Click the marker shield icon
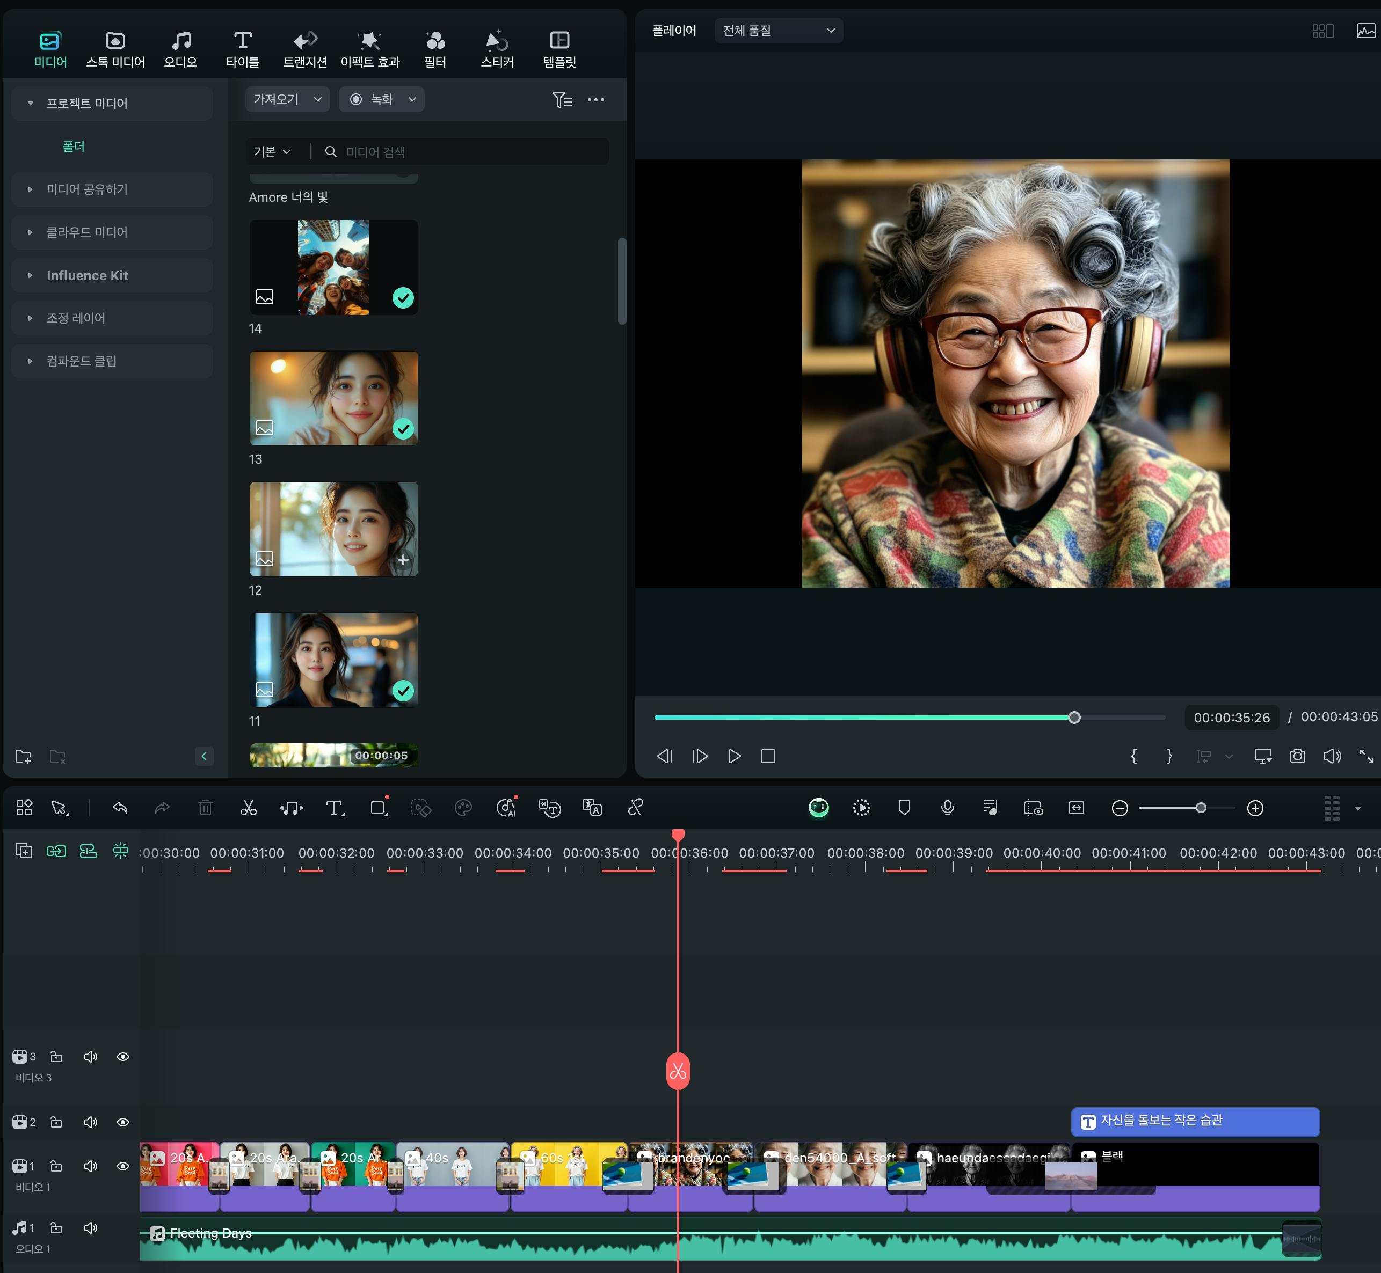The width and height of the screenshot is (1381, 1273). pyautogui.click(x=905, y=808)
